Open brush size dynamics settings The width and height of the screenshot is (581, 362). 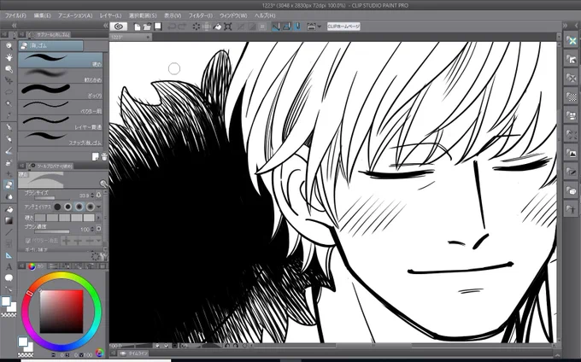click(98, 195)
